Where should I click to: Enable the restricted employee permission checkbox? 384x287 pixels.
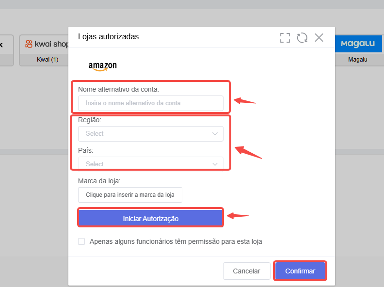point(81,241)
